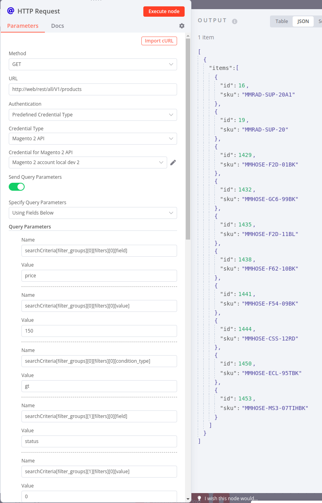The width and height of the screenshot is (322, 503).
Task: Open the Authentication dropdown
Action: [93, 114]
